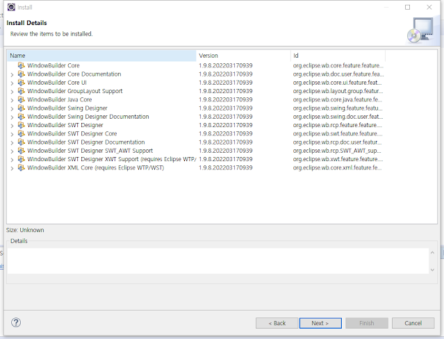Viewport: 444px width, 339px height.
Task: Click the WindowBuilder XML Core feature icon
Action: point(22,167)
